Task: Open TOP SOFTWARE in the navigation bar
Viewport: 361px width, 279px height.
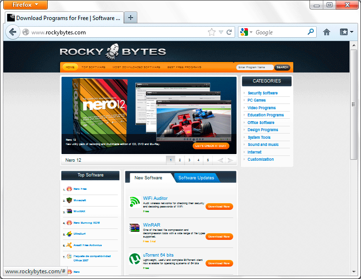Action: (93, 67)
